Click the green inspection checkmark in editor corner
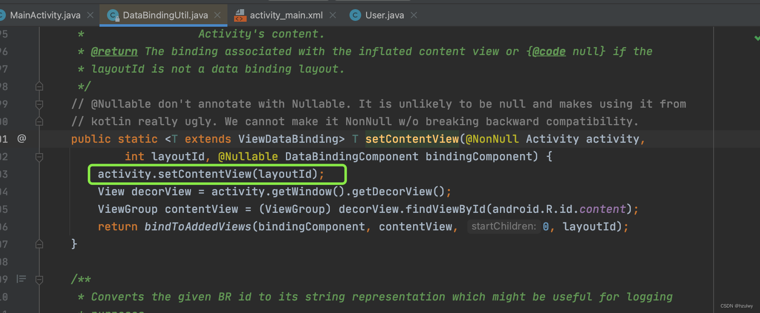The width and height of the screenshot is (760, 313). pos(756,38)
